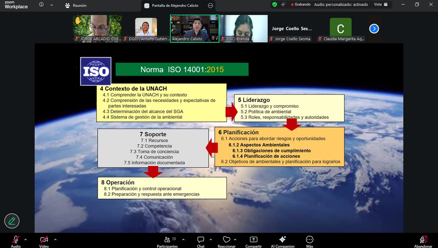Viewport: 438px width, 248px height.
Task: Select DGCI Arnulfo Gutiérrez video thumbnail
Action: pos(146,28)
